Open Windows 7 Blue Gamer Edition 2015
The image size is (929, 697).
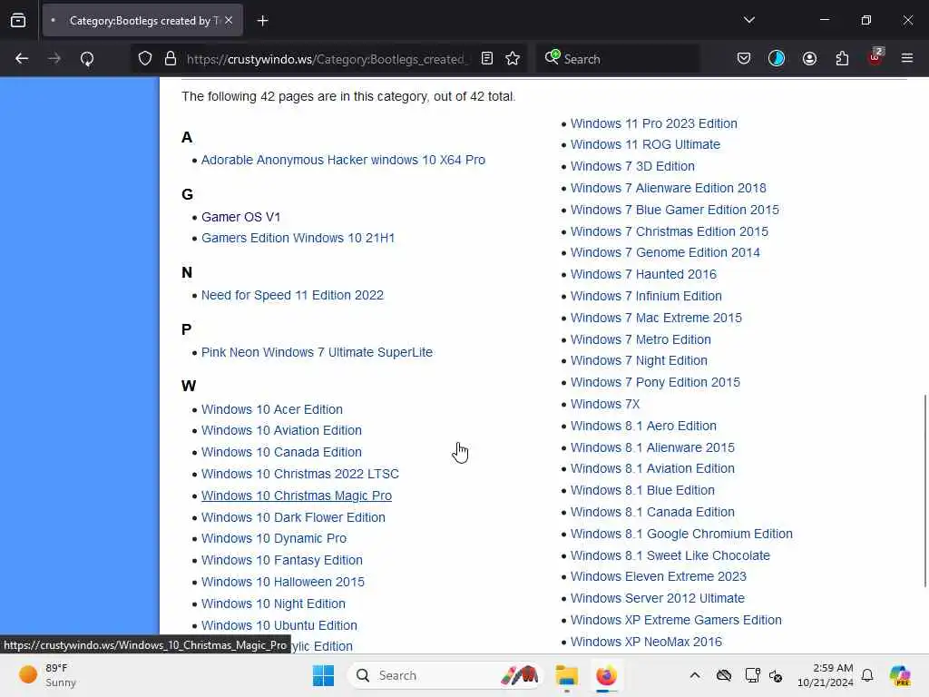click(675, 210)
